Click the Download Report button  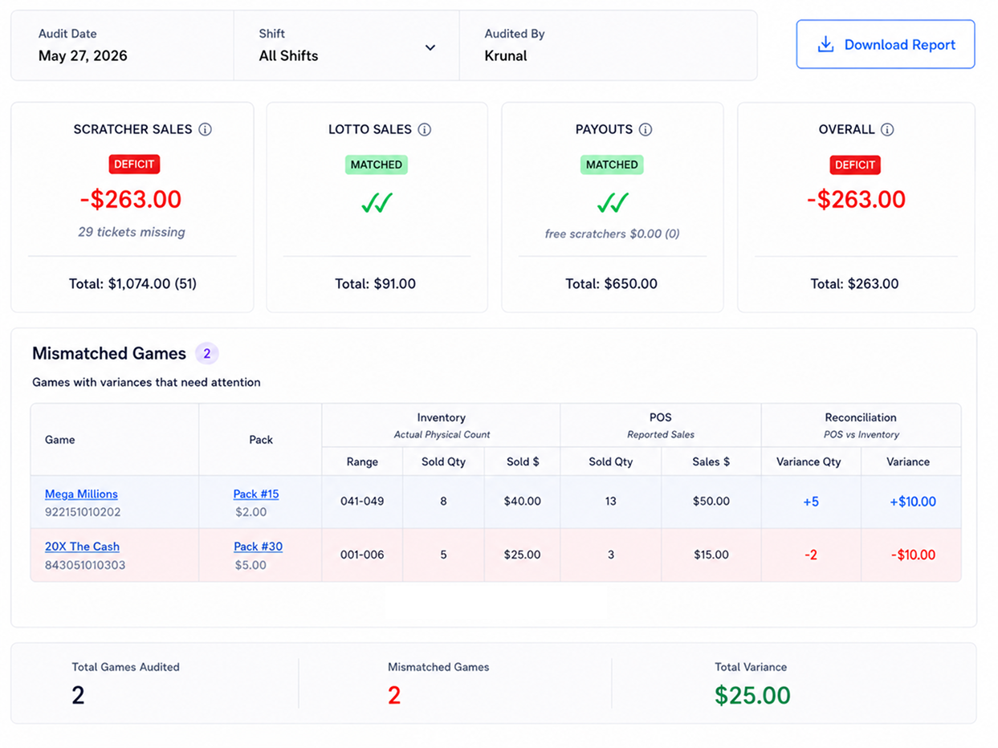point(886,44)
